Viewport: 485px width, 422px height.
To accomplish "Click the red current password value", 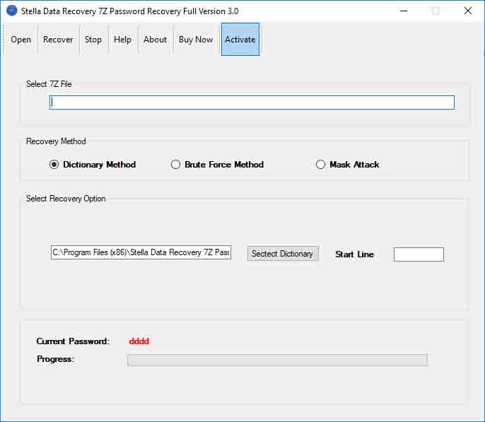I will click(139, 341).
